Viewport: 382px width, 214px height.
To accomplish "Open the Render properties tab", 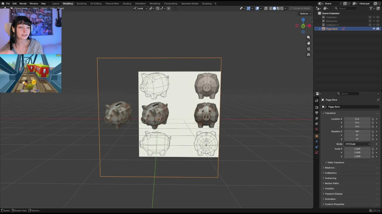I will coord(317,107).
